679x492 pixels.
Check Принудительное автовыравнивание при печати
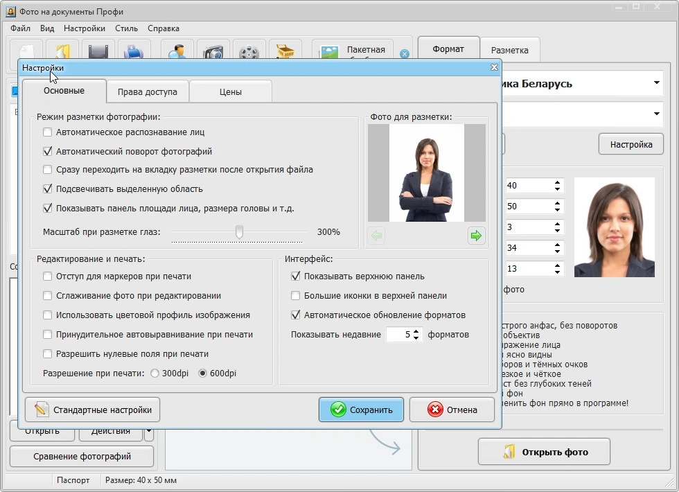click(x=48, y=334)
